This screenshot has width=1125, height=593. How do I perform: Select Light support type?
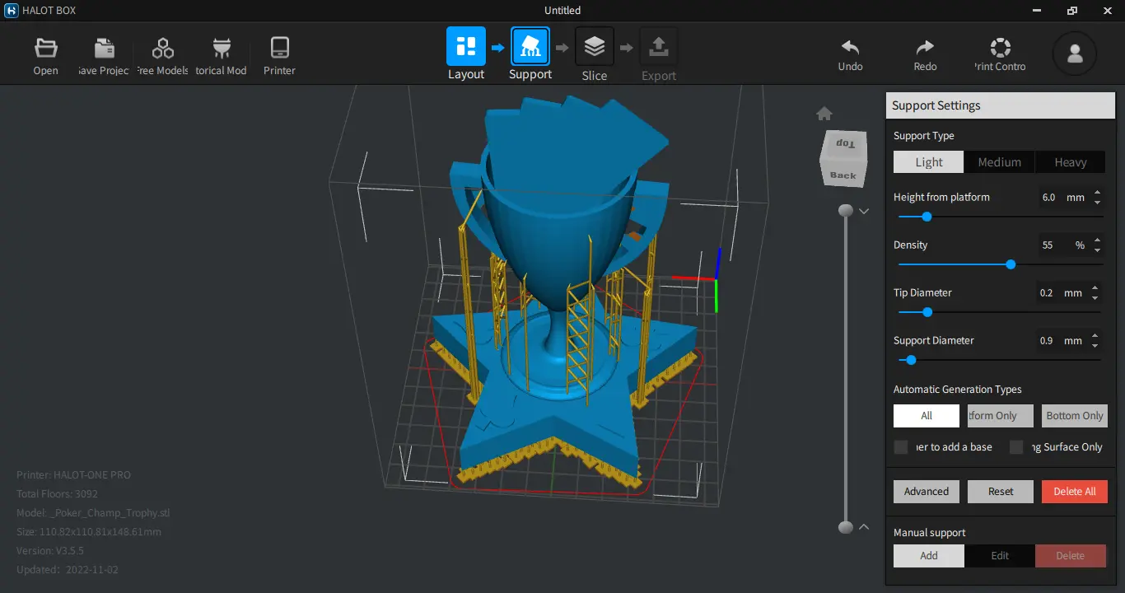click(929, 162)
